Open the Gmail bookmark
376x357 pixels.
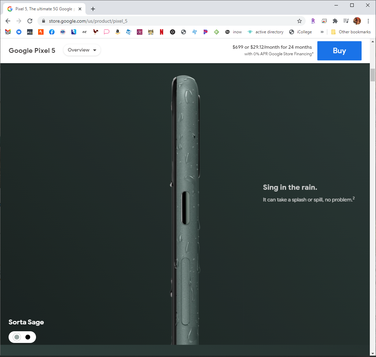pyautogui.click(x=8, y=32)
